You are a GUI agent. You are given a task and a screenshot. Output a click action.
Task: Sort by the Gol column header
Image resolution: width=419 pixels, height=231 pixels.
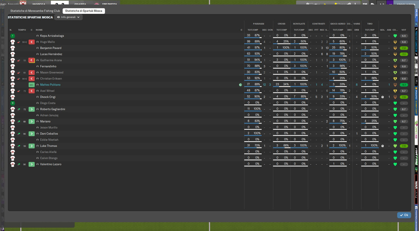pyautogui.click(x=382, y=30)
